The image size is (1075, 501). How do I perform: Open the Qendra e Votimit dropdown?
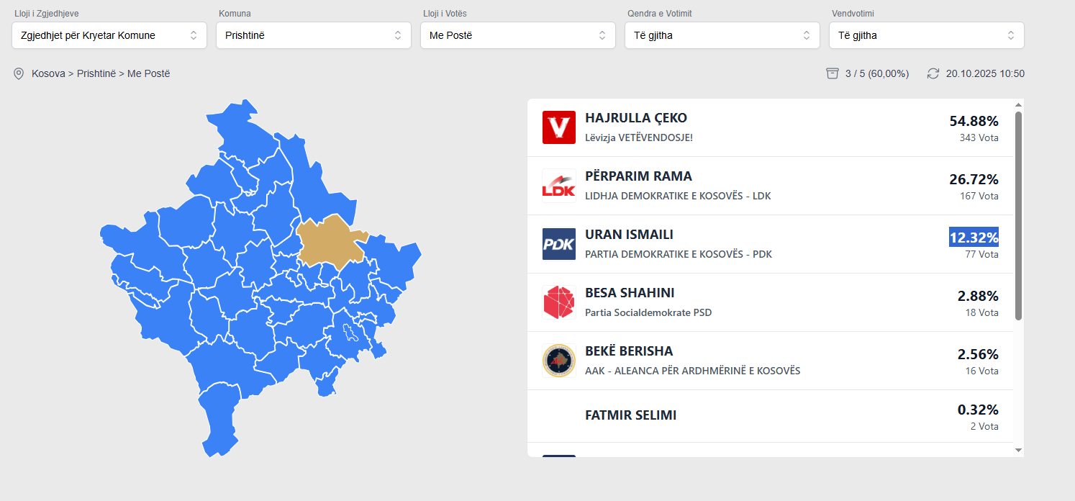tap(722, 35)
